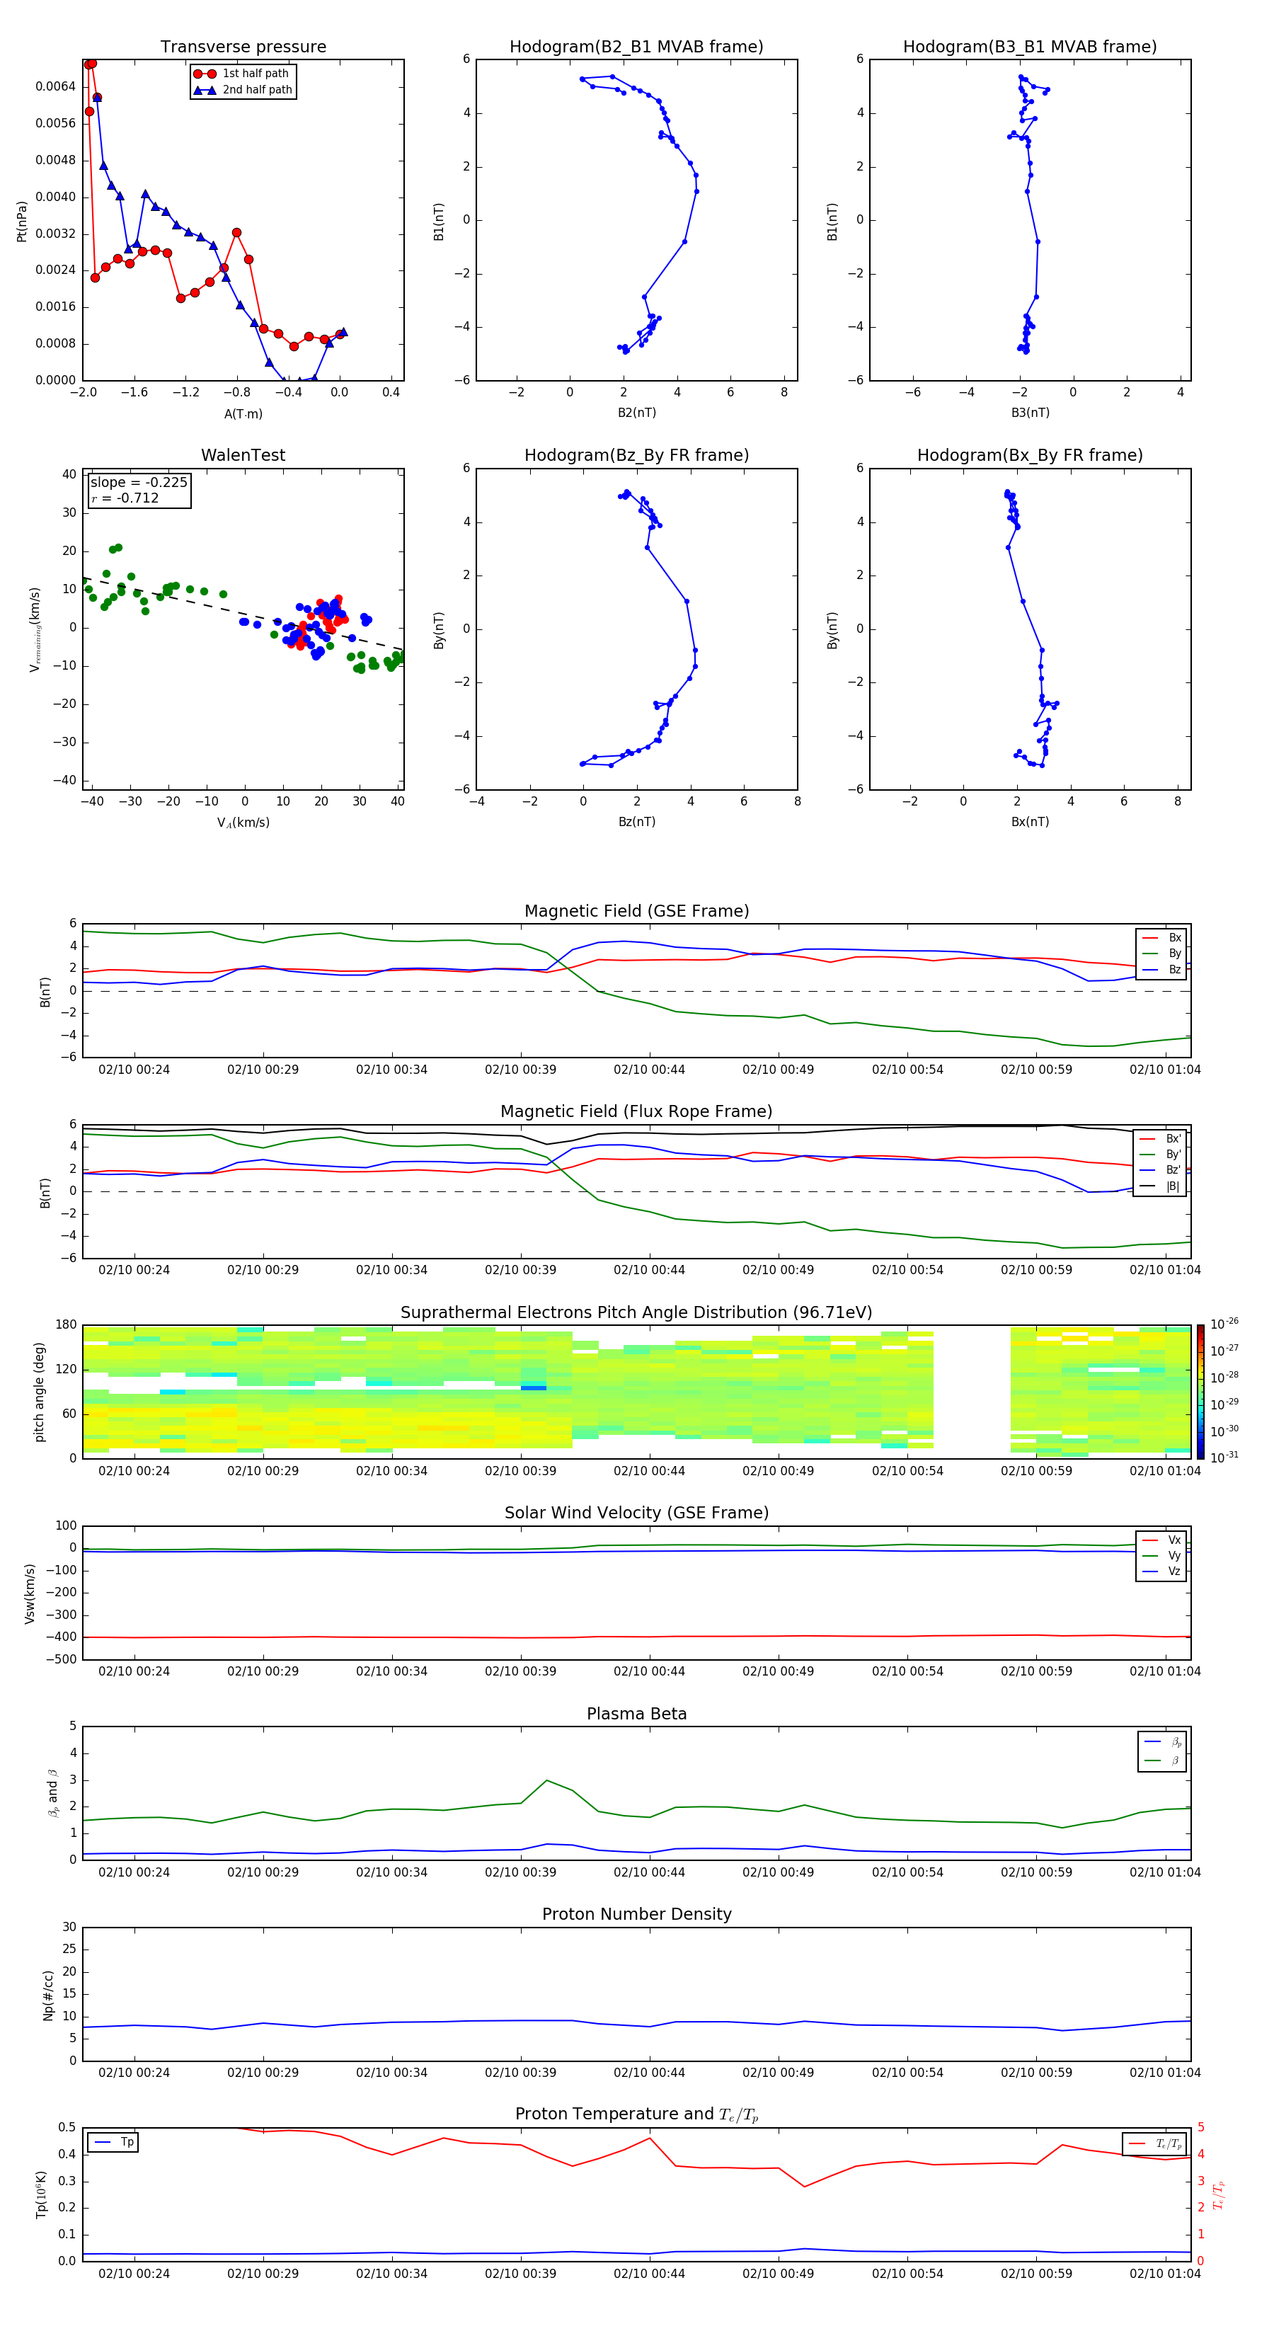
Task: Click the 'Suprathermal Electrons Pitch Angle Distribution' title
Action: (636, 1313)
